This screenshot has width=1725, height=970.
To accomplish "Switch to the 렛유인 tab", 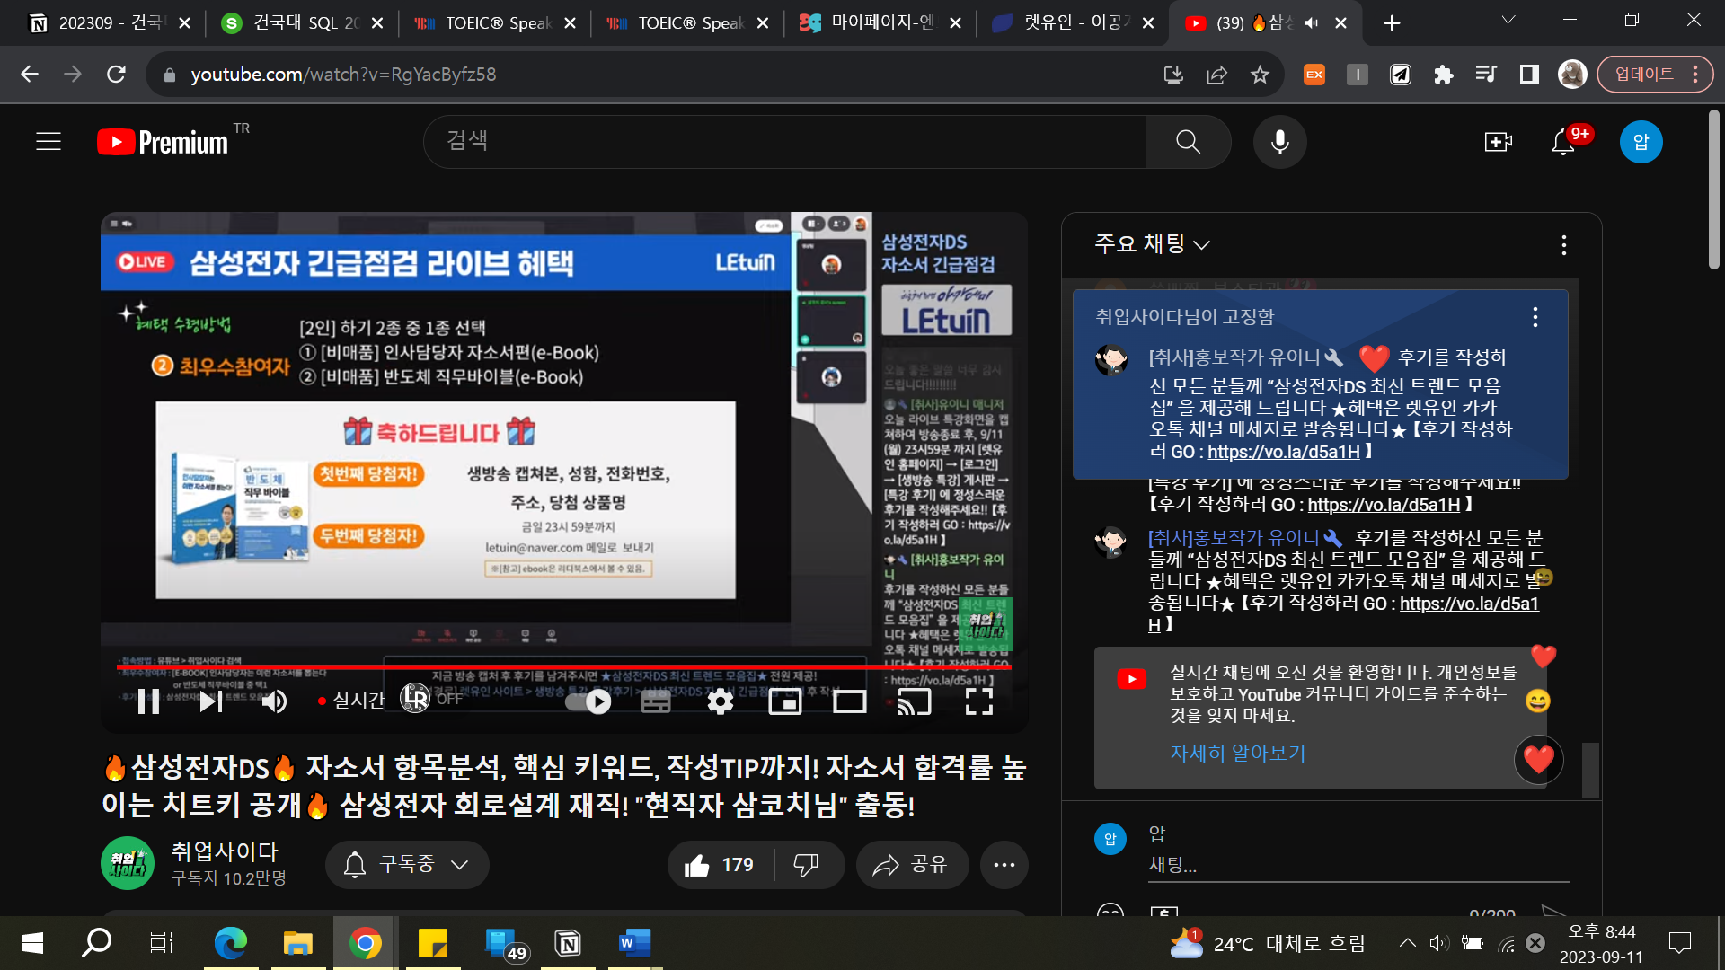I will pos(1074,23).
